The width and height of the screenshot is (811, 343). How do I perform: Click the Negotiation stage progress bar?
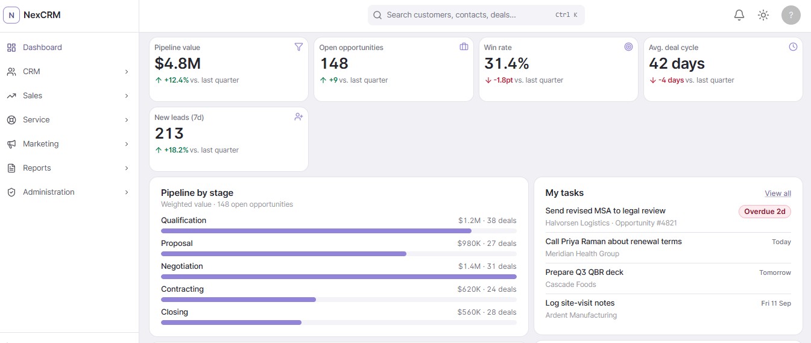(339, 277)
